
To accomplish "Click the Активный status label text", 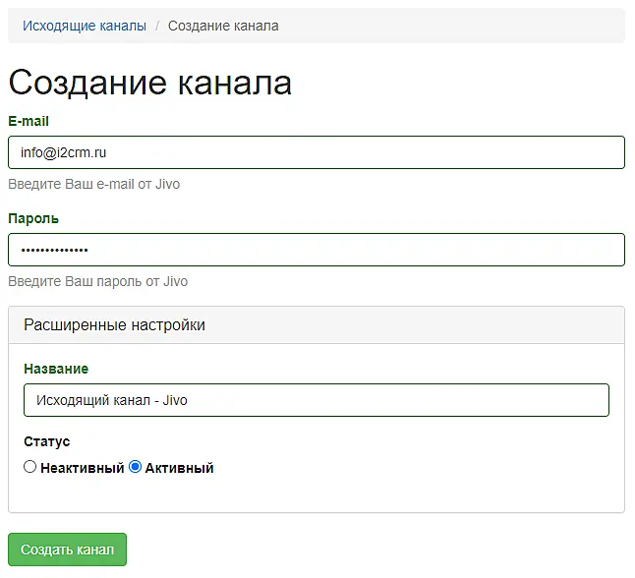I will [179, 468].
